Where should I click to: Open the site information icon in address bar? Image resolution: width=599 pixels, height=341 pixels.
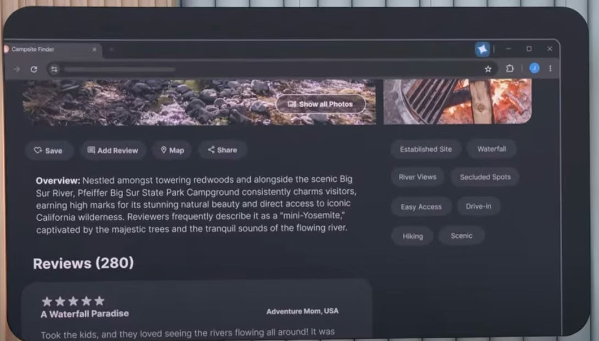point(54,69)
